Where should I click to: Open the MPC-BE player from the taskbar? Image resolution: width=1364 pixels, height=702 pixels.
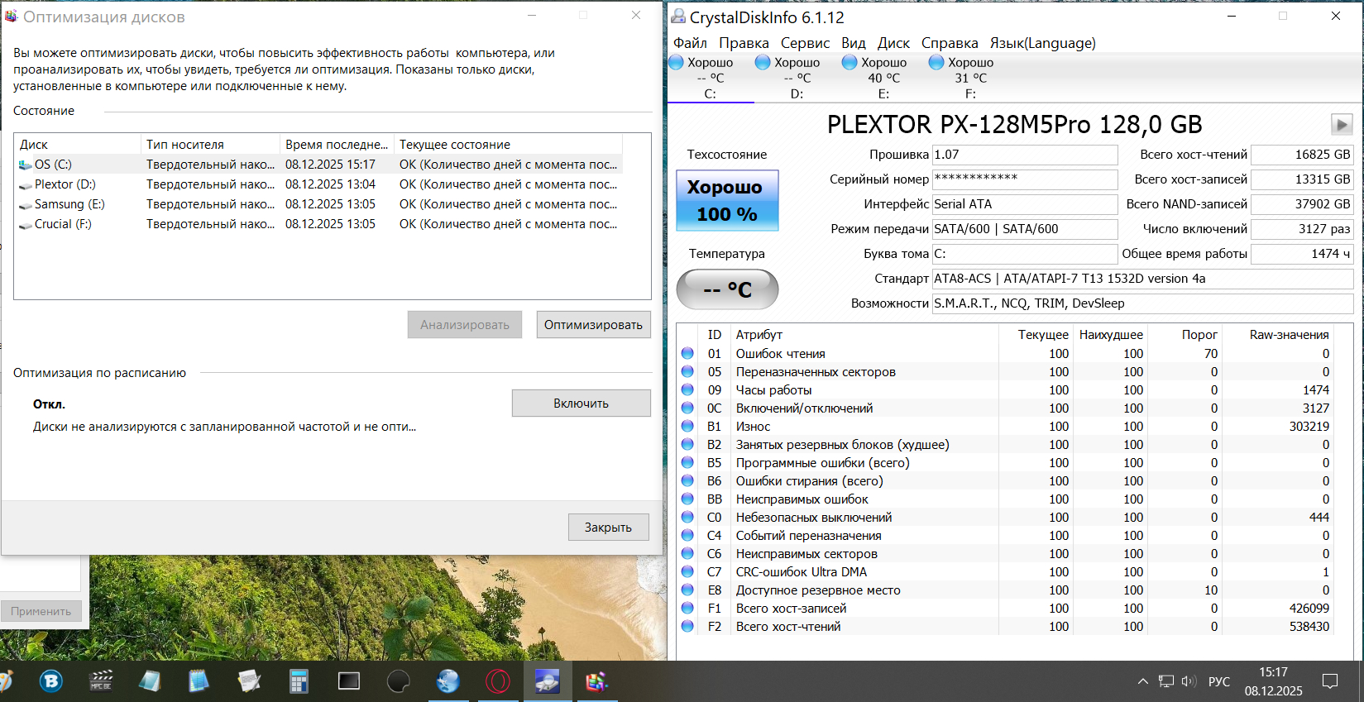coord(101,681)
